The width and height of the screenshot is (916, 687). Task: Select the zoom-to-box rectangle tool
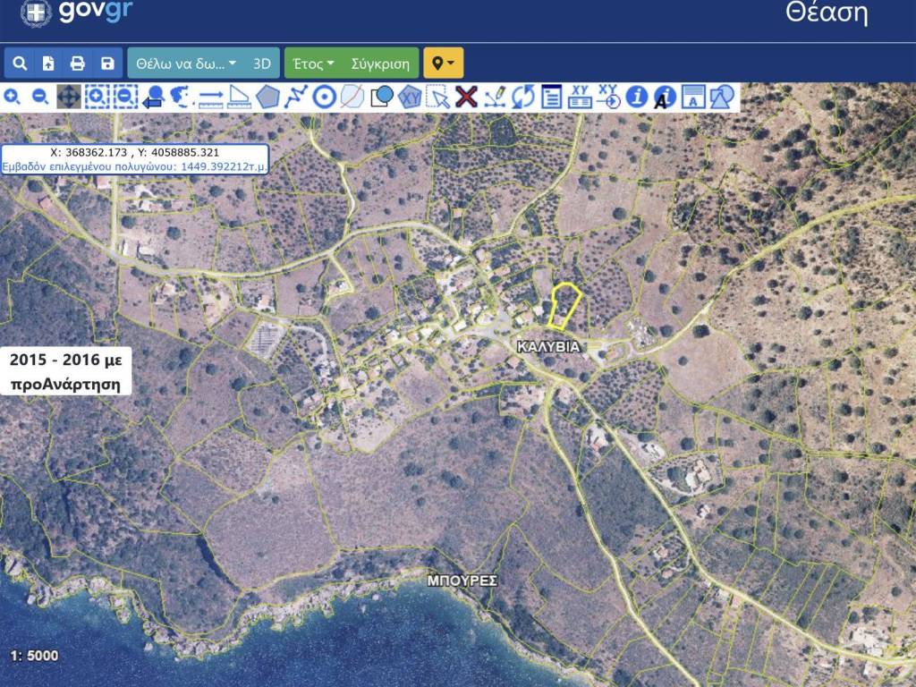click(97, 97)
